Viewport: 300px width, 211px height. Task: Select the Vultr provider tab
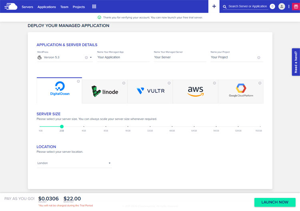(150, 91)
